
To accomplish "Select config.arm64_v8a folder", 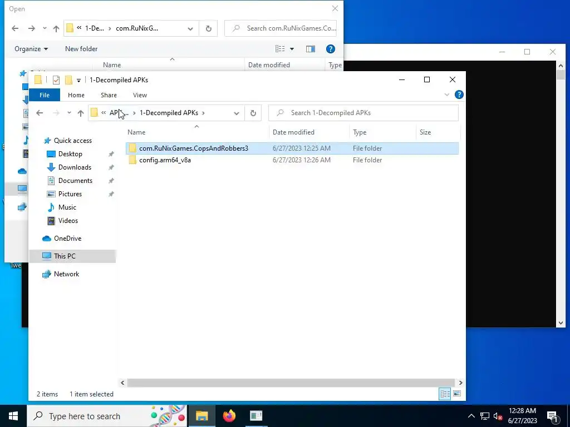I will 292,160.
